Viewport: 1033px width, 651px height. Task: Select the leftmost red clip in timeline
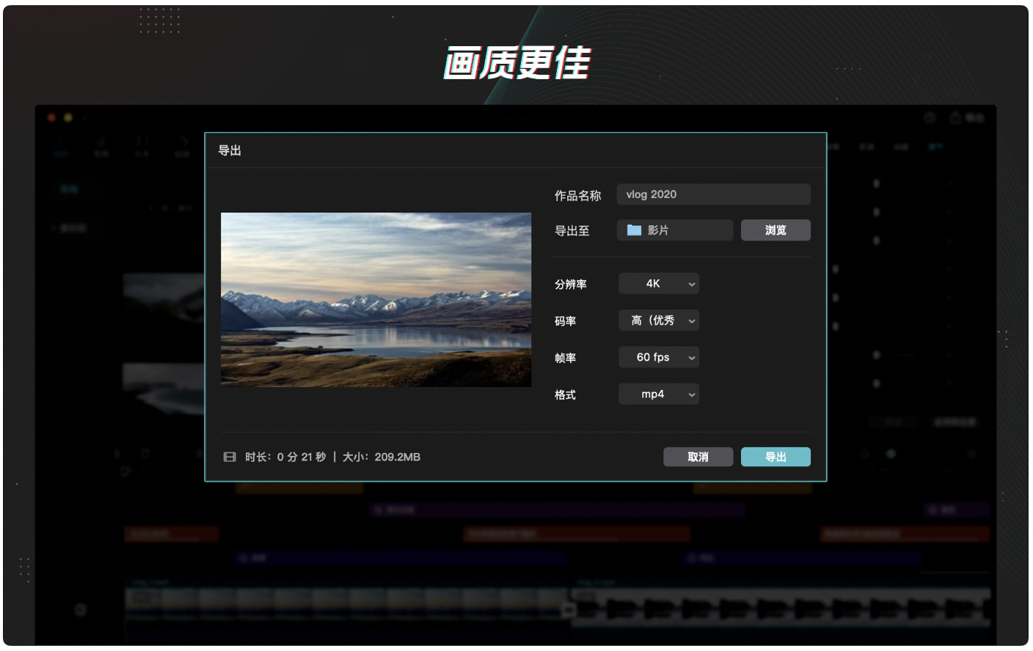[171, 534]
